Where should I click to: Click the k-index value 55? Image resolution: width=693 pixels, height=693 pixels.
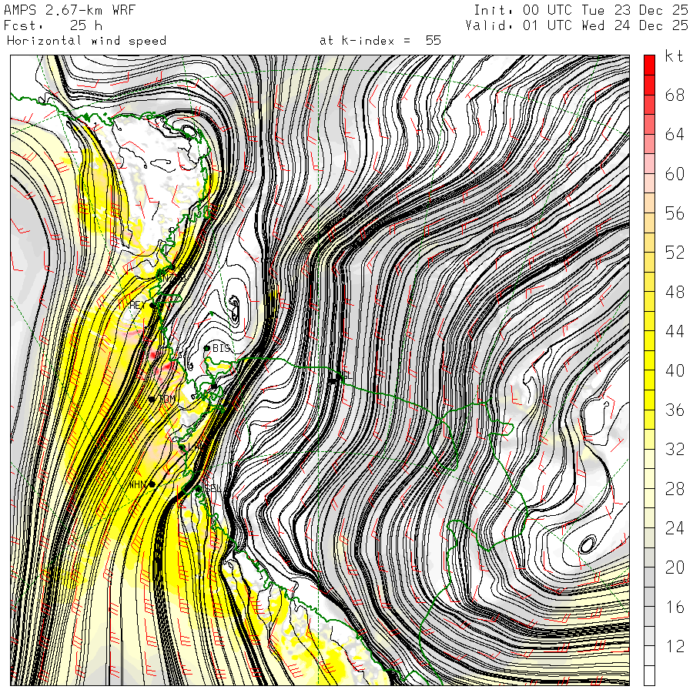point(433,41)
